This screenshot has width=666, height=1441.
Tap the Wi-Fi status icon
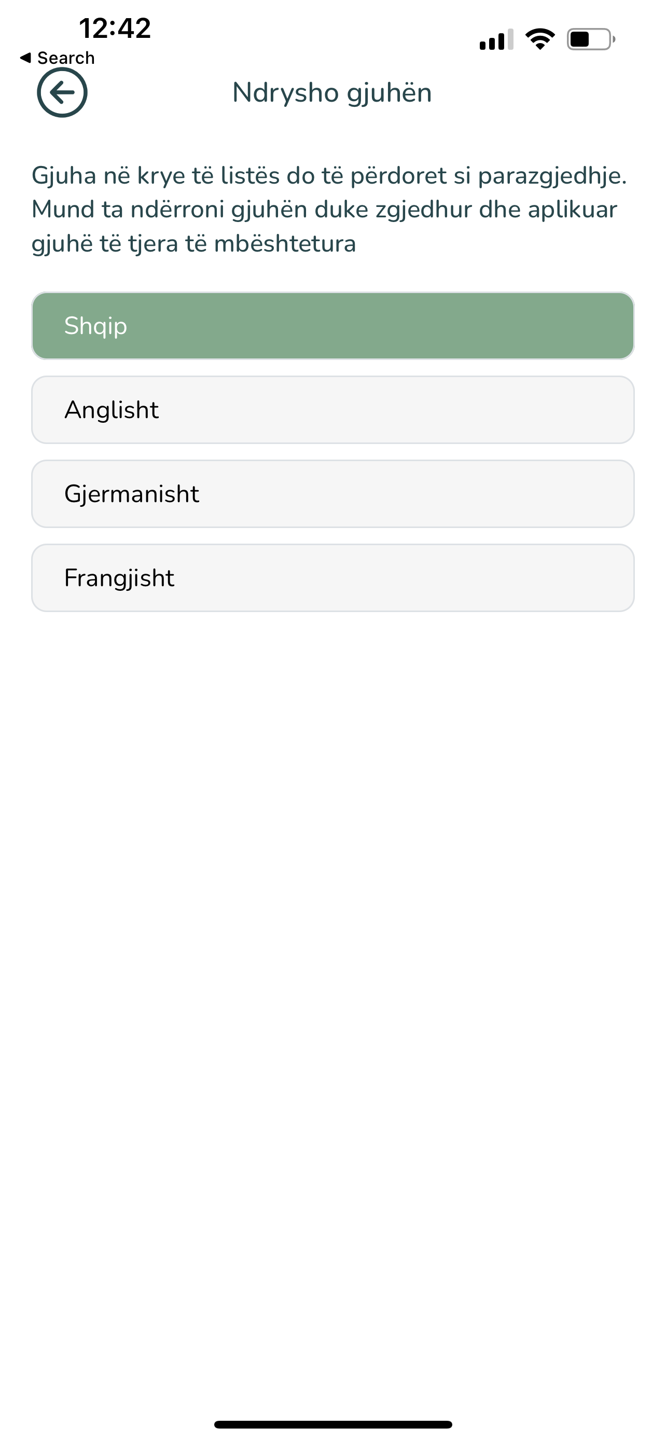coord(539,39)
